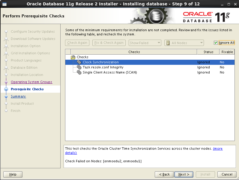Click the Download Software Updates step
This screenshot has width=239, height=180.
(x=33, y=39)
